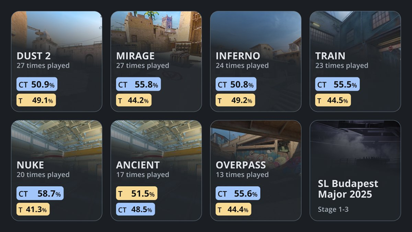Open the Inferno map heading
The image size is (412, 232).
pos(238,56)
